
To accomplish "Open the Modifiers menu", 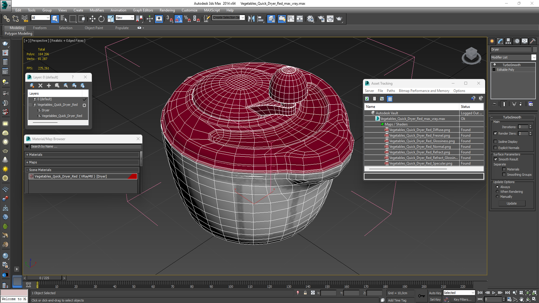I will pos(97,10).
